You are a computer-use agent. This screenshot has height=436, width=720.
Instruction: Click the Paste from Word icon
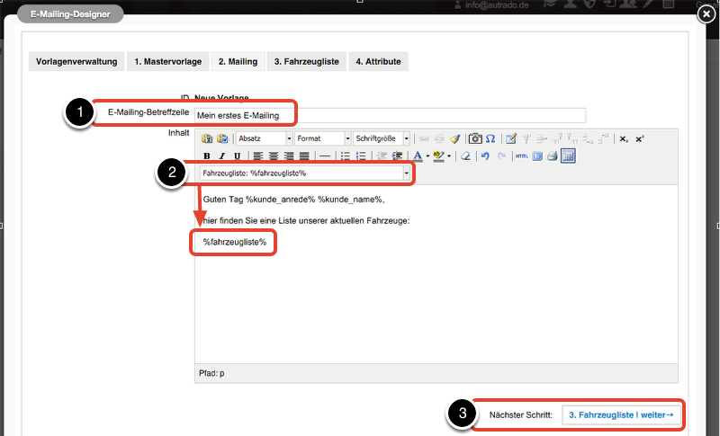pyautogui.click(x=222, y=138)
